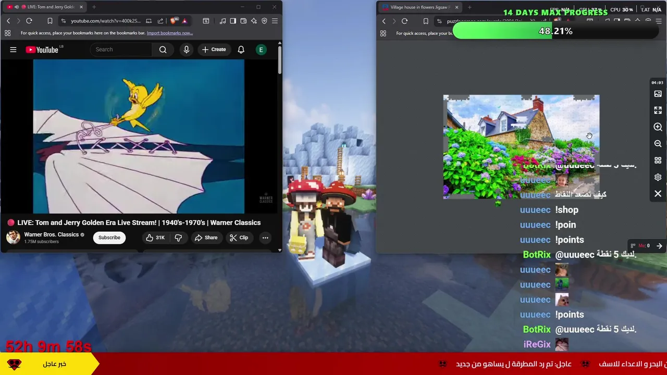The image size is (667, 375).
Task: Open Brave Shields lion icon in YouTube window
Action: [x=174, y=21]
